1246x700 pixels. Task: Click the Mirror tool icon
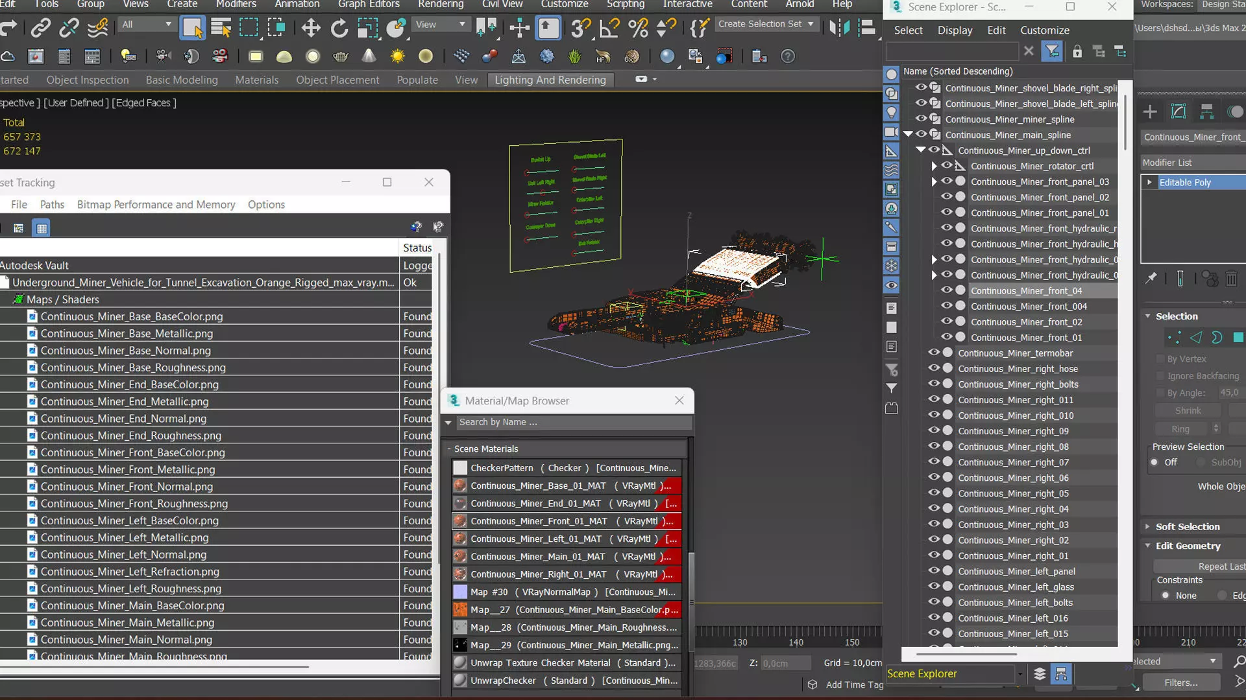(839, 28)
